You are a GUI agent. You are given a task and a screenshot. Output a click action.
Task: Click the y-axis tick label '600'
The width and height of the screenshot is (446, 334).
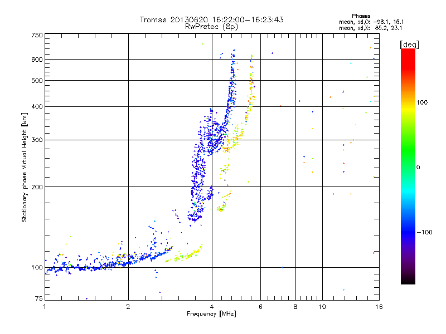[x=37, y=60]
